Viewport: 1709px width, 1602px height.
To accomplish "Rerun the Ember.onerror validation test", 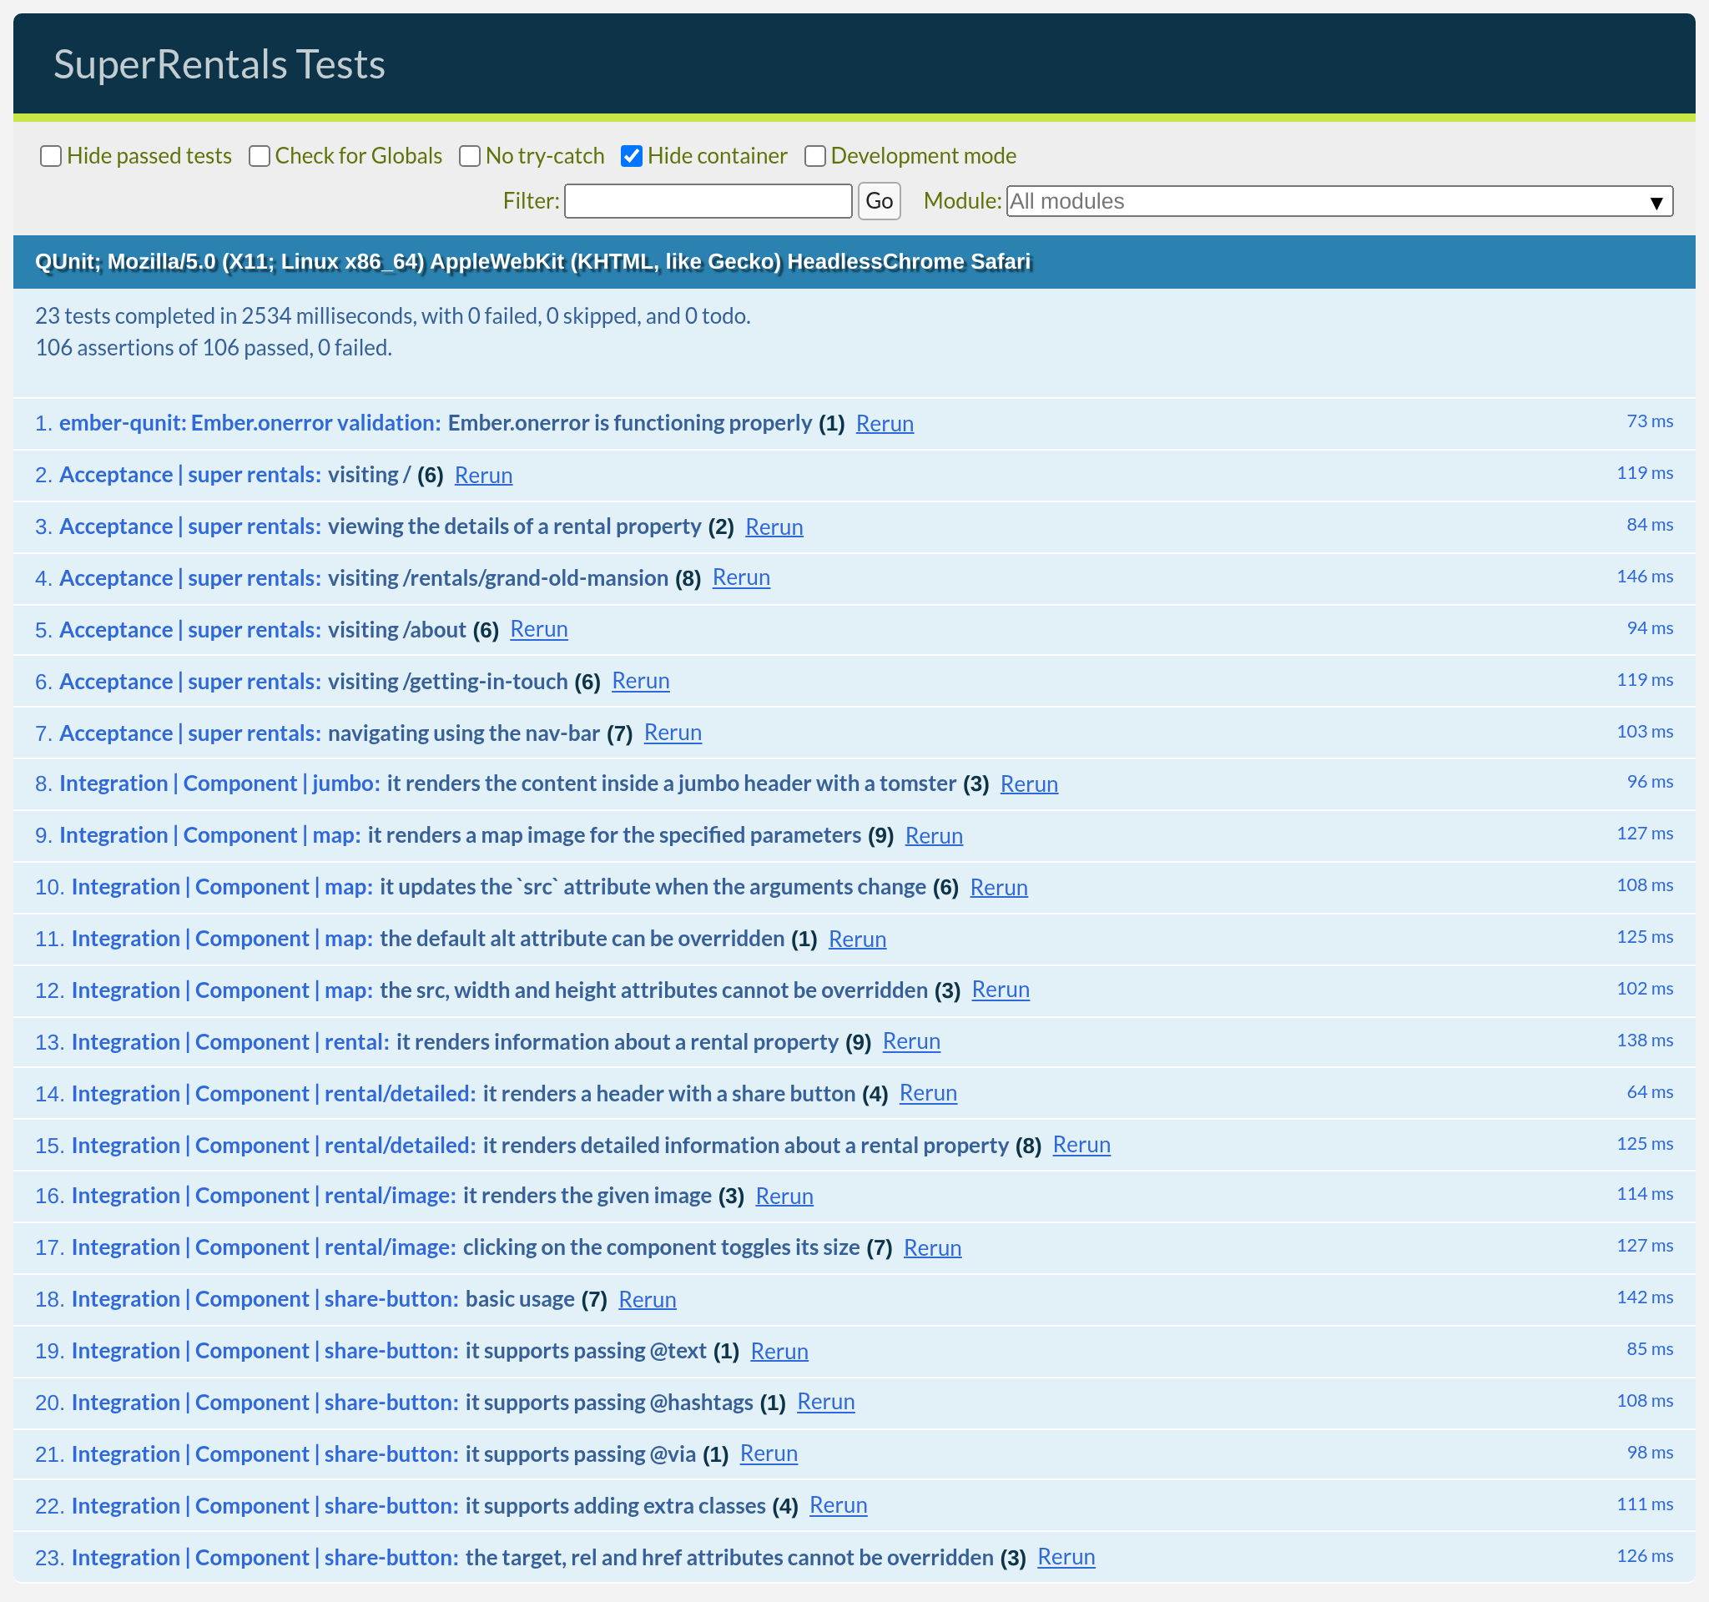I will coord(885,424).
